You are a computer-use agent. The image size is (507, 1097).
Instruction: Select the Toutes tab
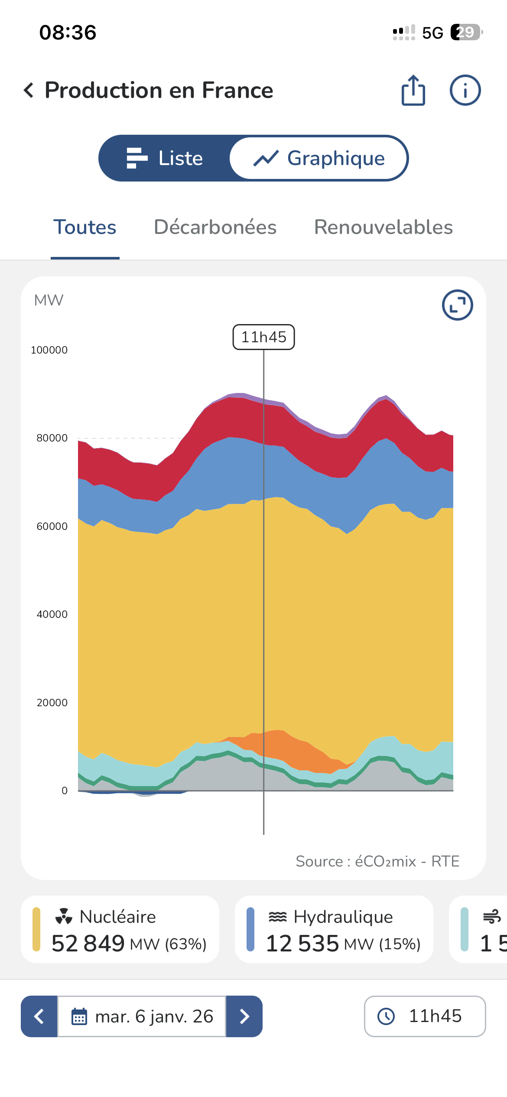click(85, 227)
